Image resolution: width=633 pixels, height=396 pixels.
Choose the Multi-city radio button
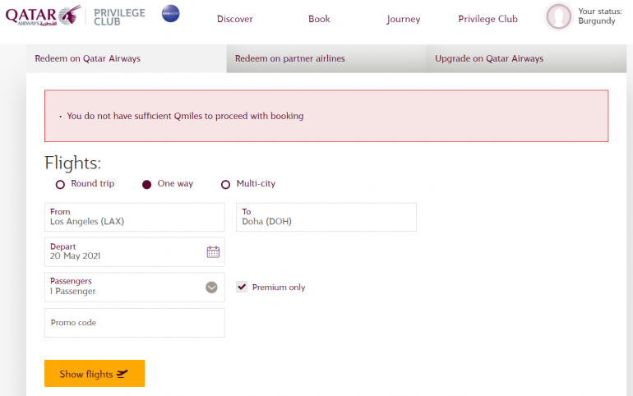point(225,184)
